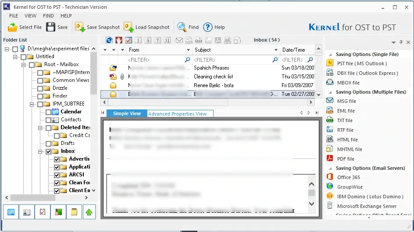Collapse the Inbox tree node
Image resolution: width=414 pixels, height=232 pixels.
coord(40,151)
